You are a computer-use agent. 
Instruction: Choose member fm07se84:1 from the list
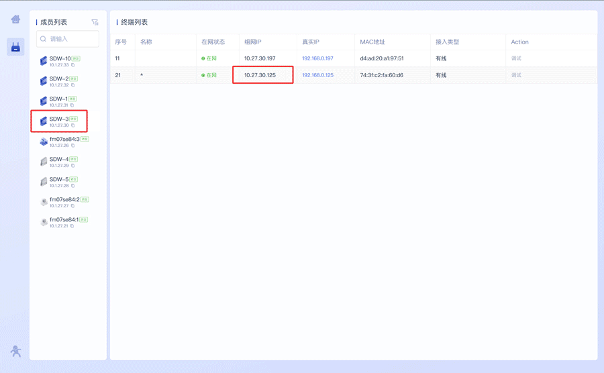point(64,220)
